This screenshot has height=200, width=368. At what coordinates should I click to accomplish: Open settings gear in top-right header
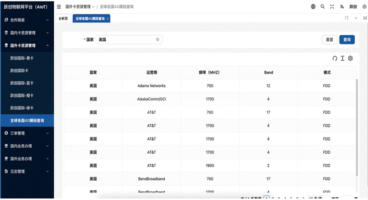364,7
